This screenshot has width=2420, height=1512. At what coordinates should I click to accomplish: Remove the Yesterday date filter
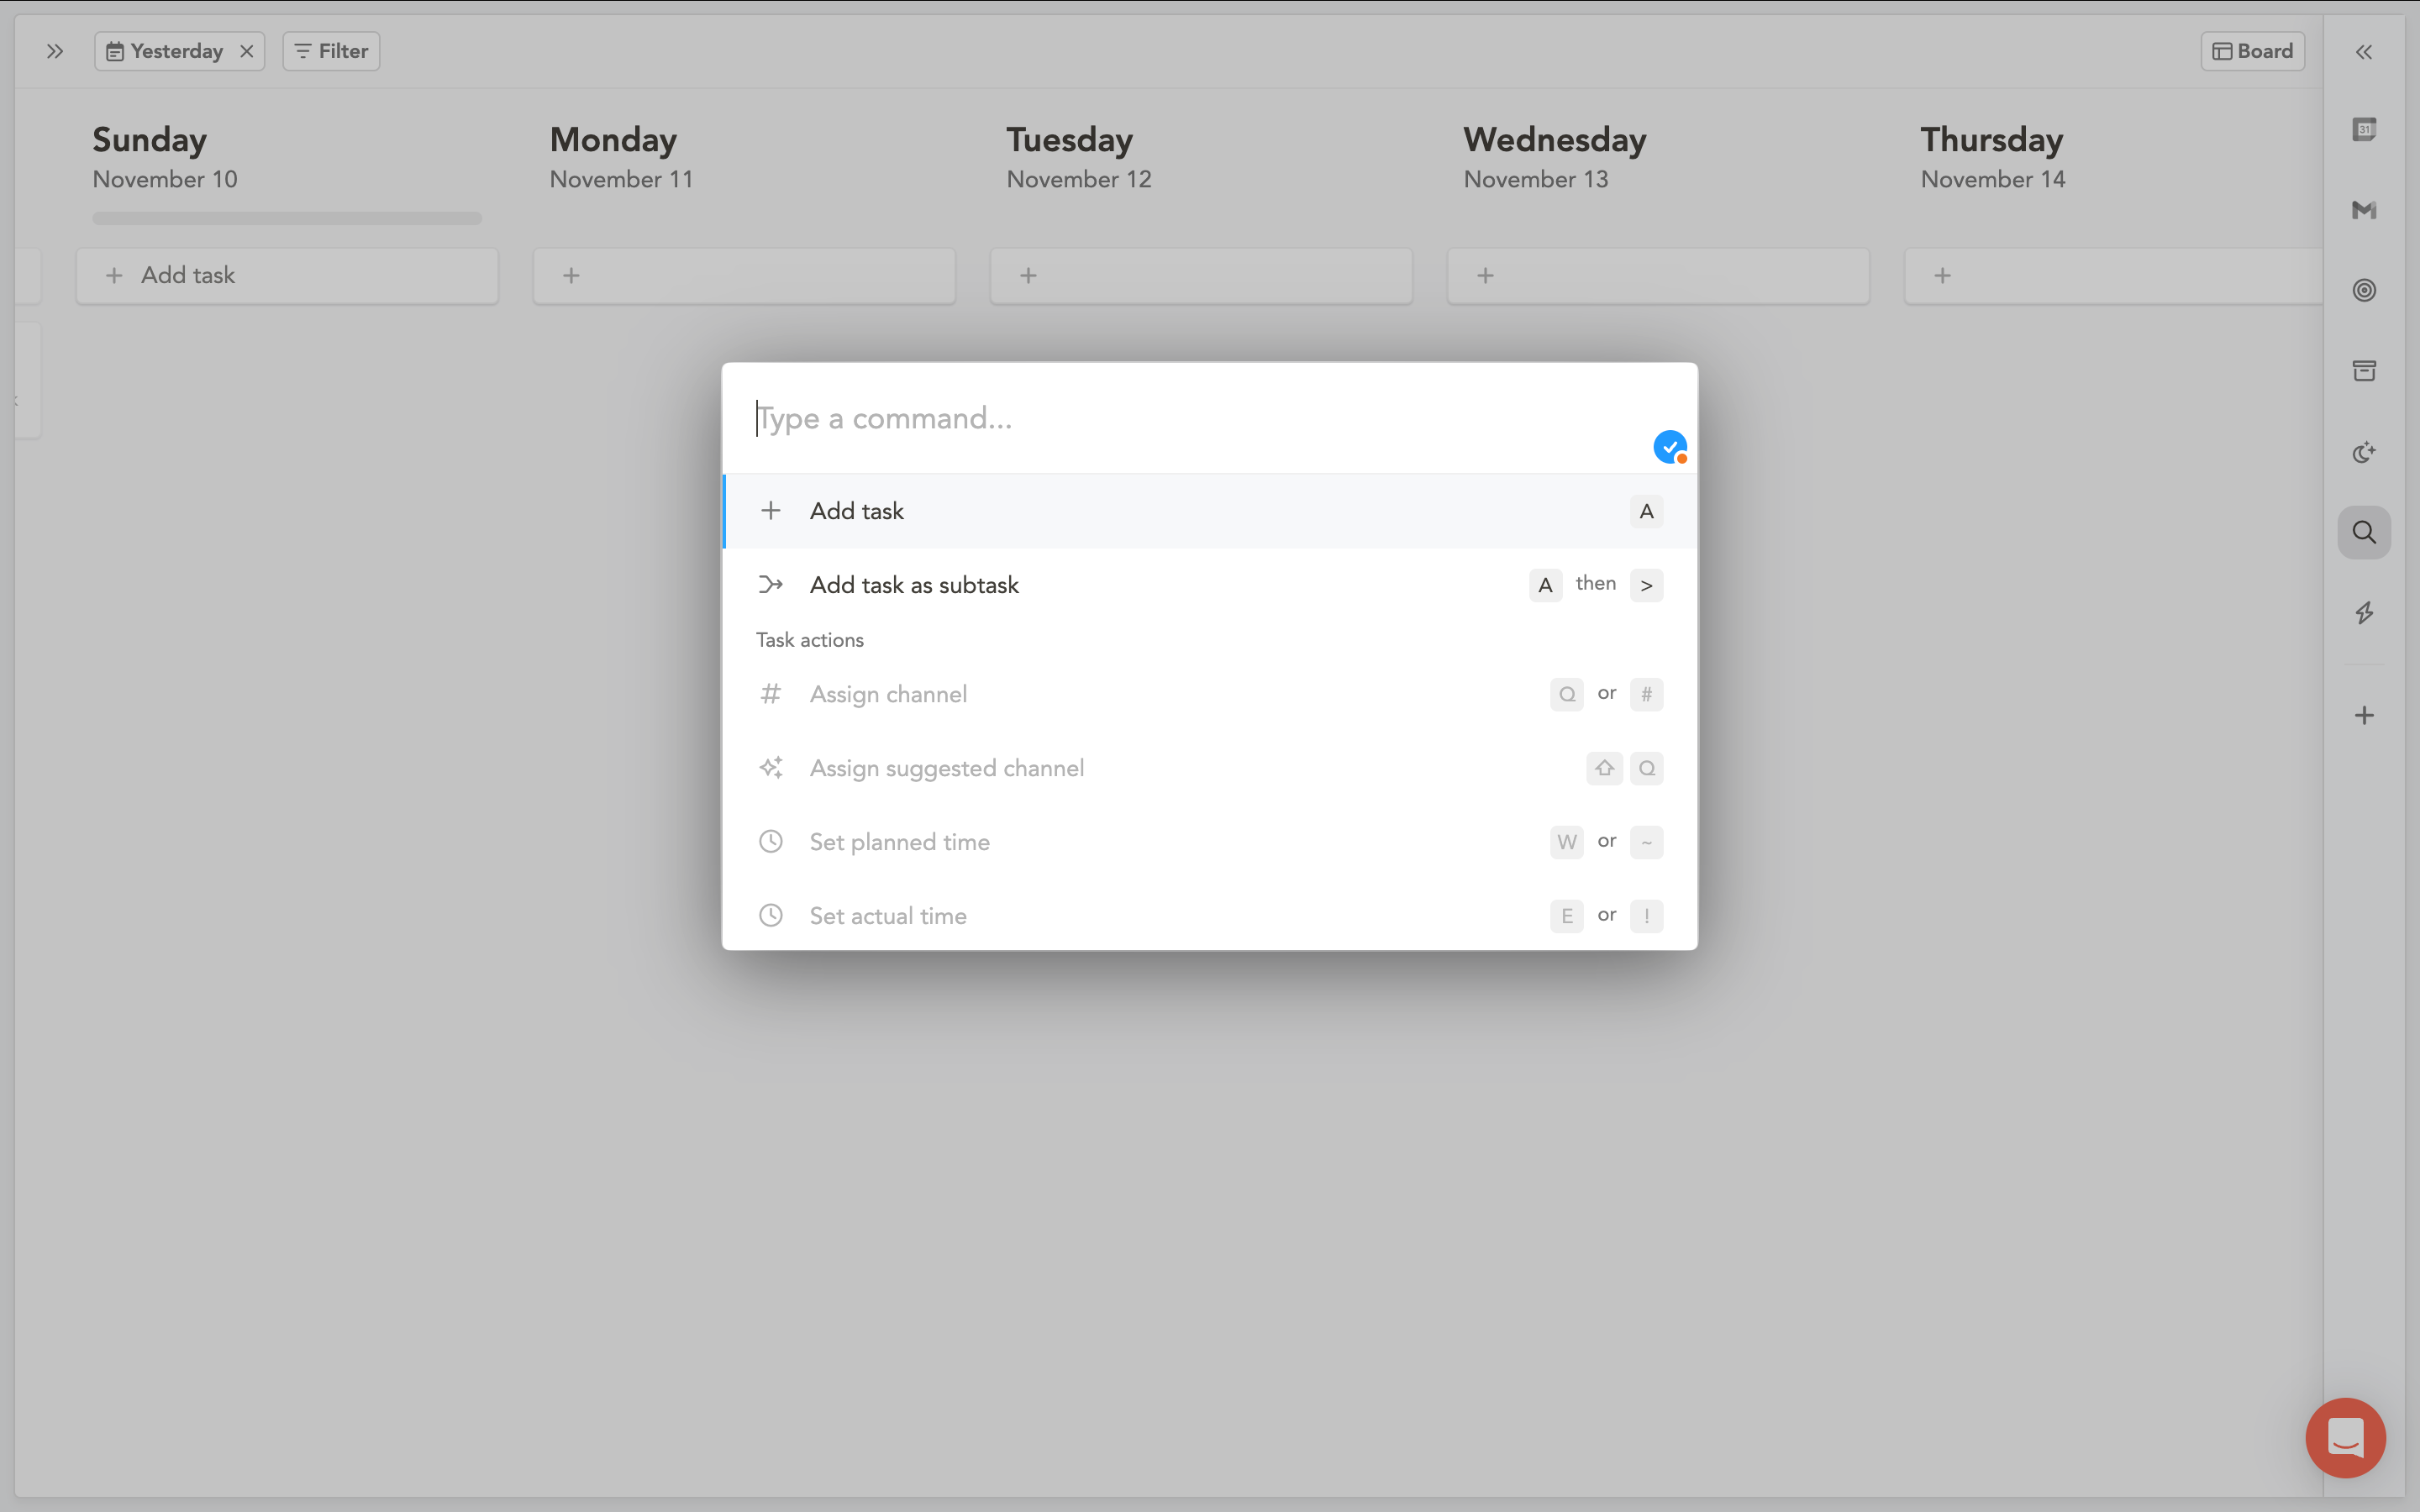[247, 51]
